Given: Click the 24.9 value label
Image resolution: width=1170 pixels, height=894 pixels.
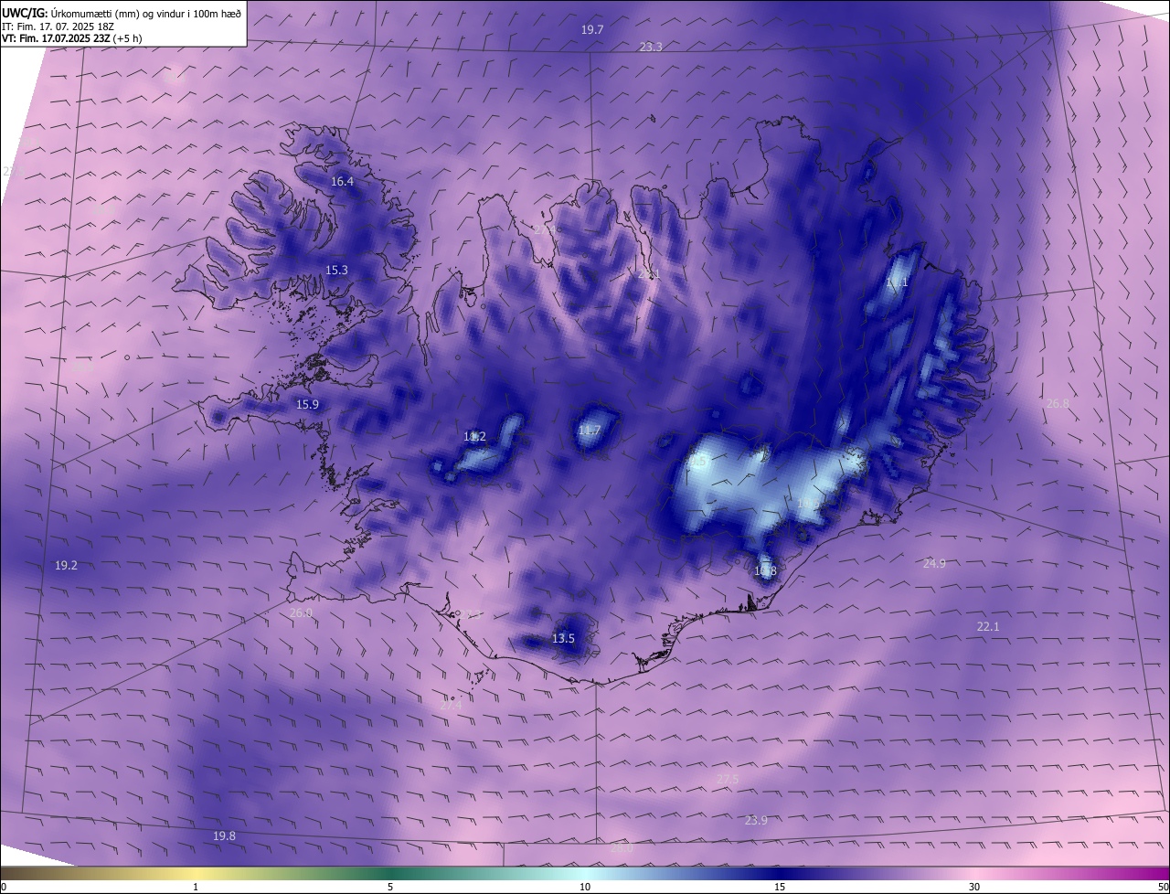Looking at the screenshot, I should click(934, 564).
